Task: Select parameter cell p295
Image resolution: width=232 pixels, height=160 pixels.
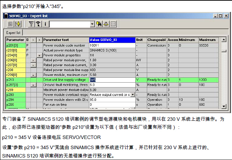Action: [16, 105]
